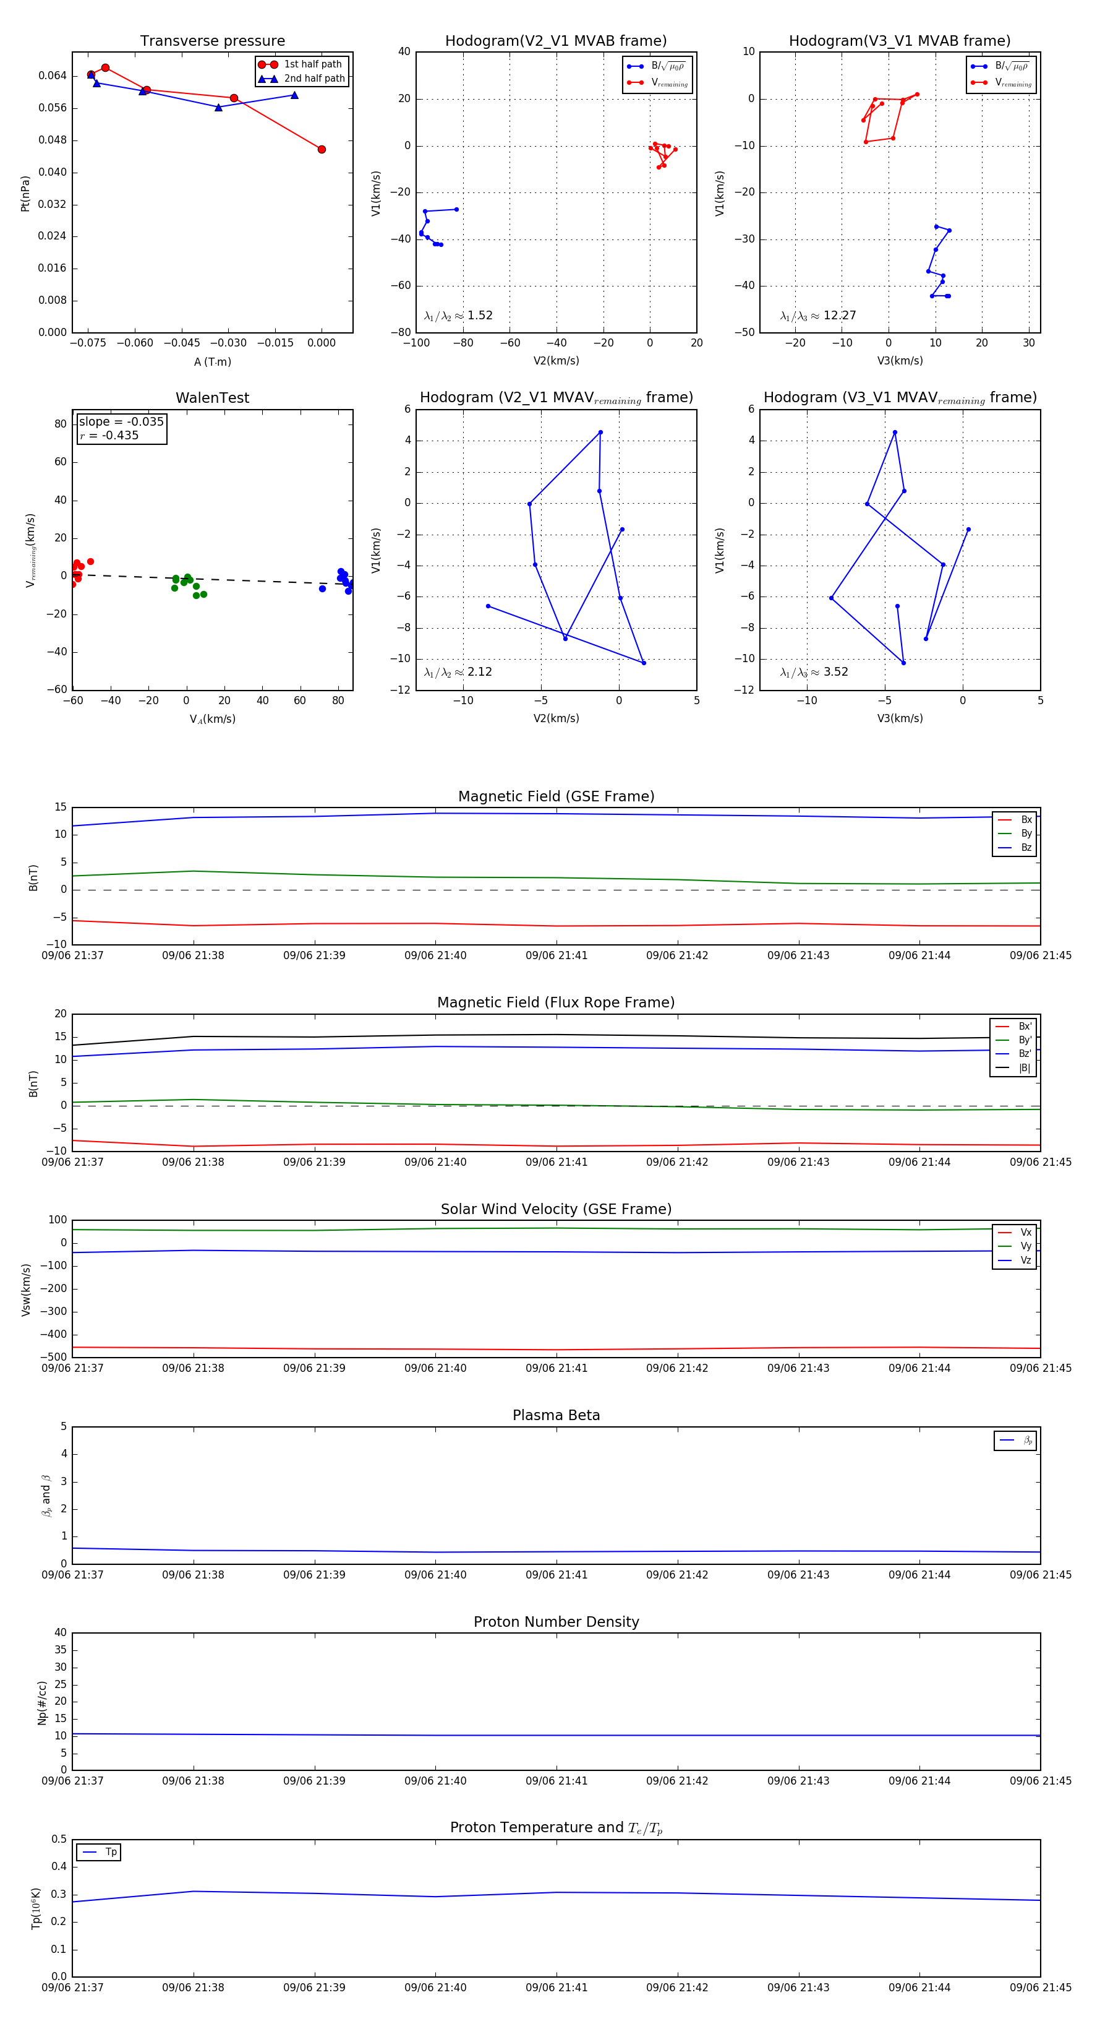The image size is (1113, 2042).
Task: Click the green line swatch beside 'Vy'
Action: pos(1004,1246)
